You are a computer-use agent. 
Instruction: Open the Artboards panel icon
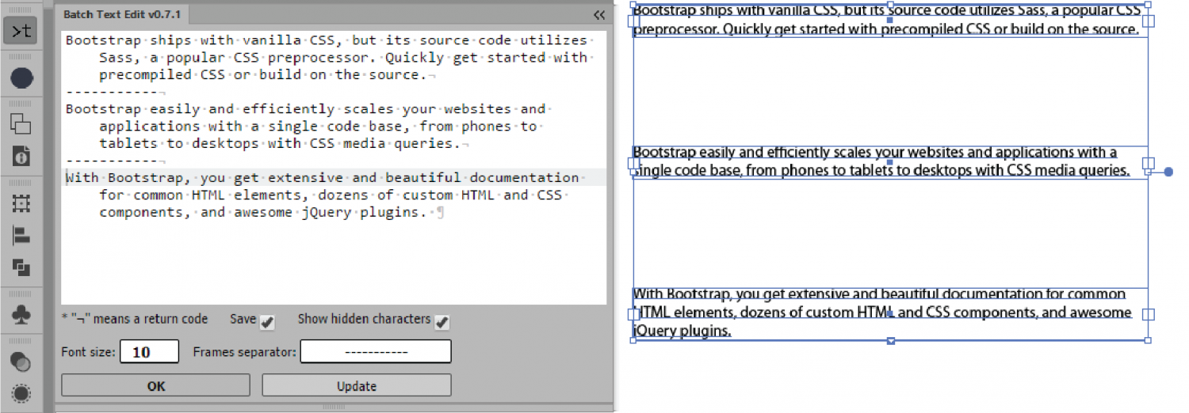[x=21, y=203]
